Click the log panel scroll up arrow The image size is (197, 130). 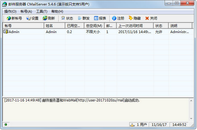coord(191,101)
